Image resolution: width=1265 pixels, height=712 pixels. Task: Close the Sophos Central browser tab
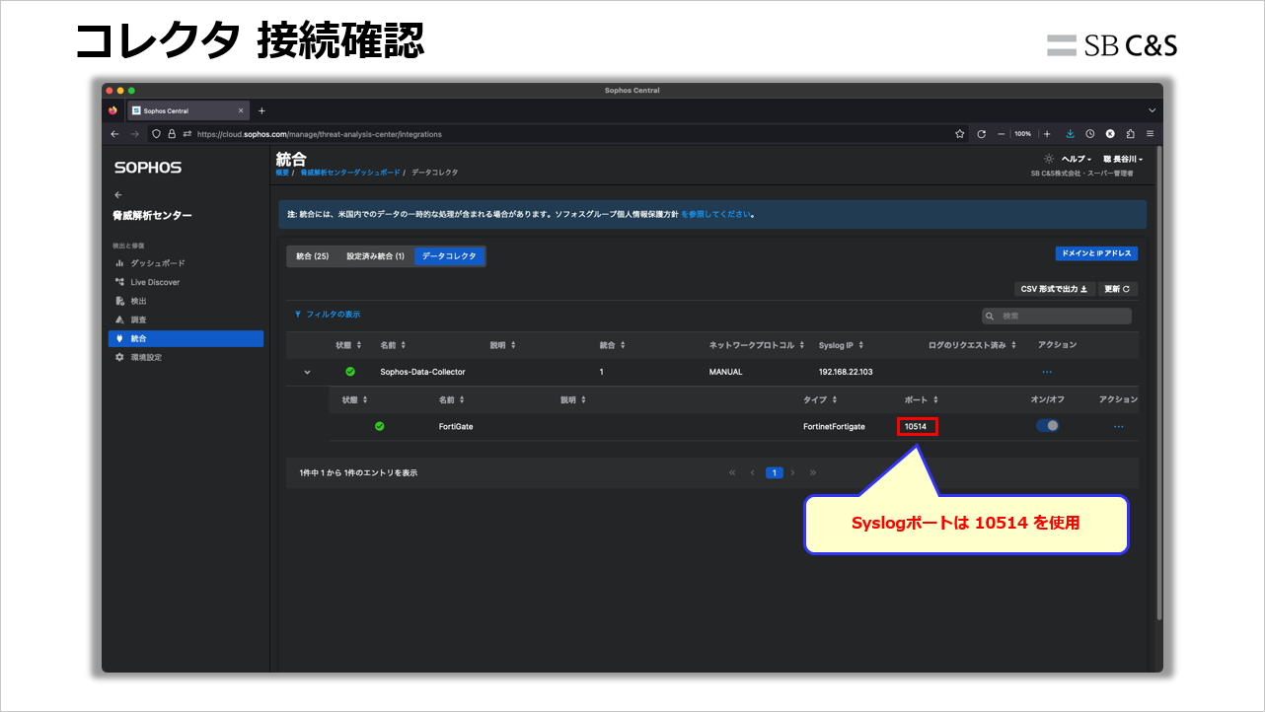[241, 110]
